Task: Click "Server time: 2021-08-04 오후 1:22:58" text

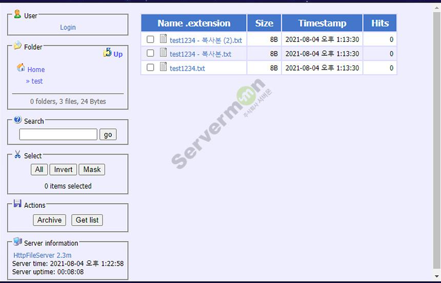Action: coord(68,264)
